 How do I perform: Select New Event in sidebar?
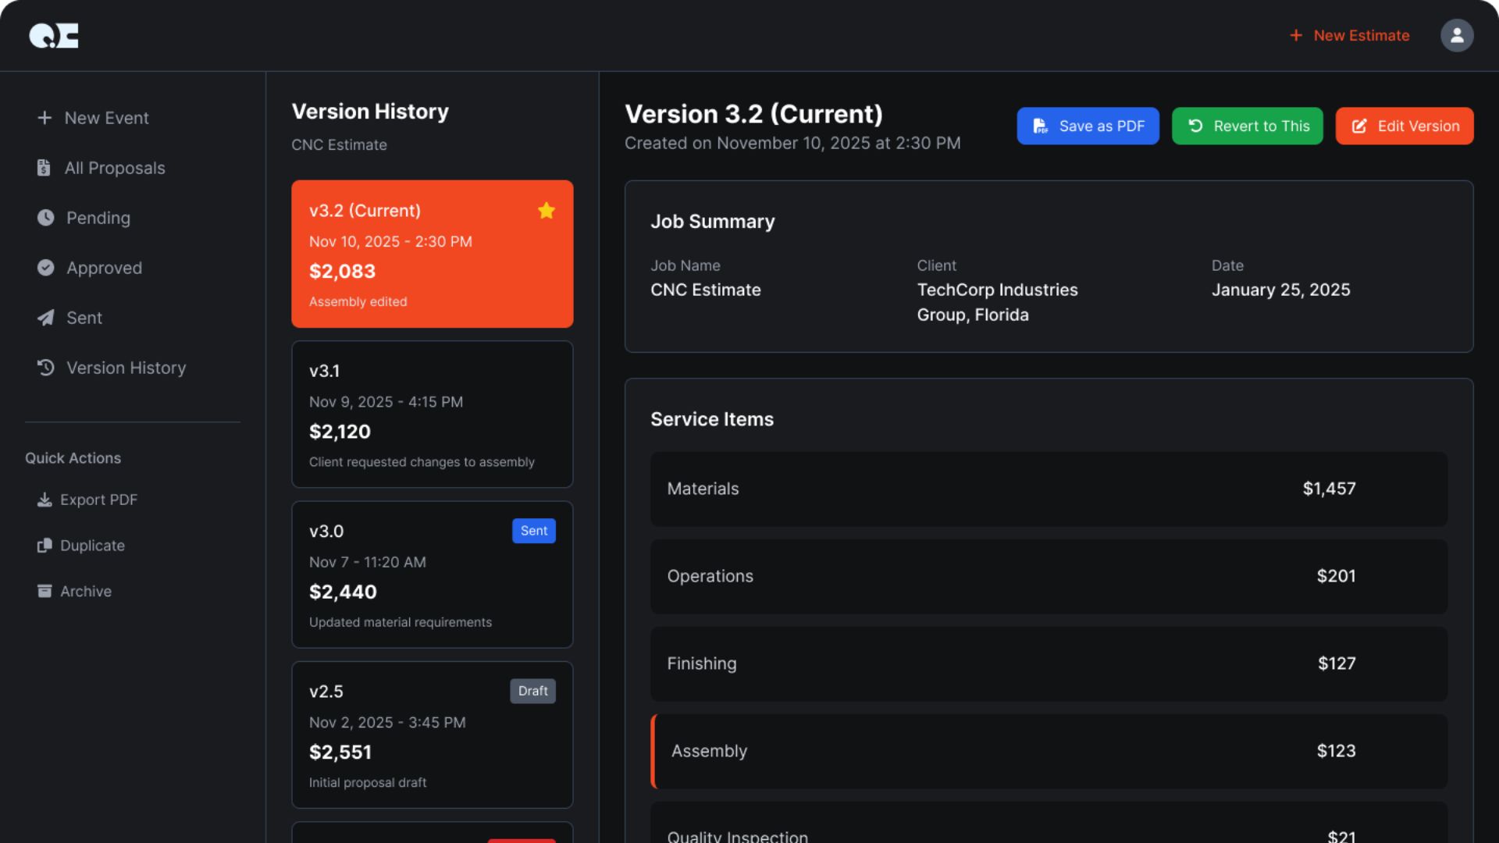106,118
